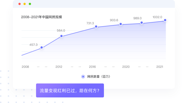
Task: Select the 989.0 data point marker
Action: (142, 23)
